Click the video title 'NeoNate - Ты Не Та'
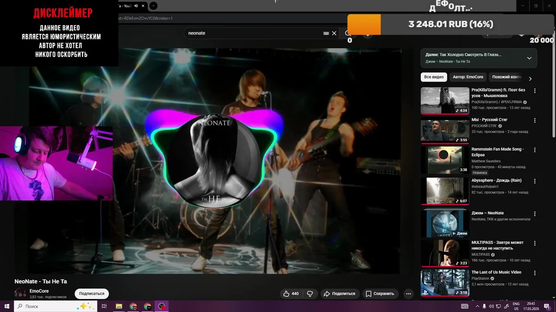This screenshot has height=312, width=556. (41, 282)
